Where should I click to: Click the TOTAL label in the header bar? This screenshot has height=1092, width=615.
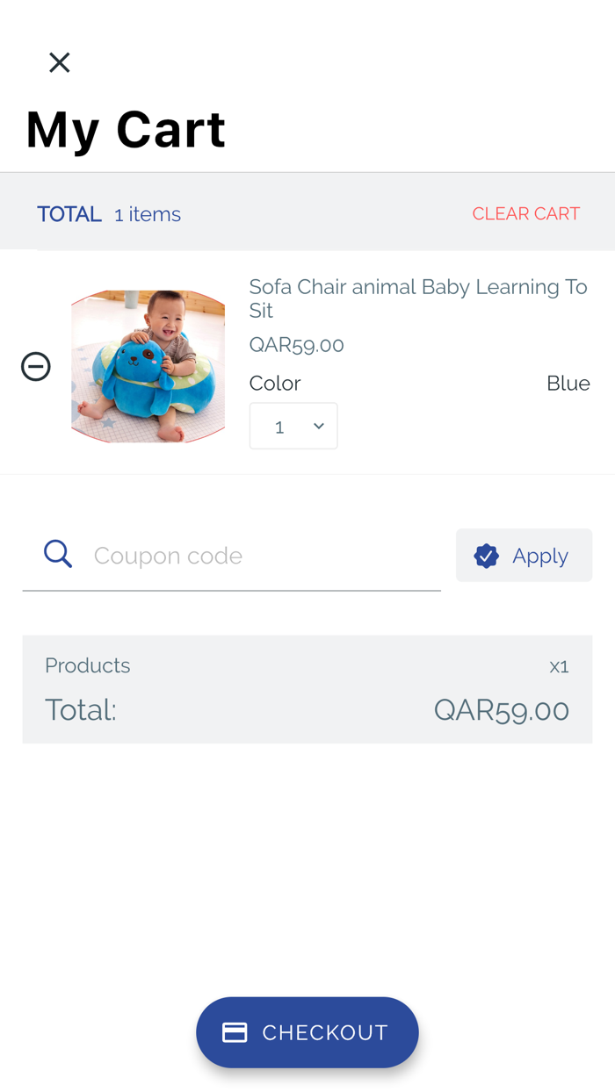coord(69,214)
